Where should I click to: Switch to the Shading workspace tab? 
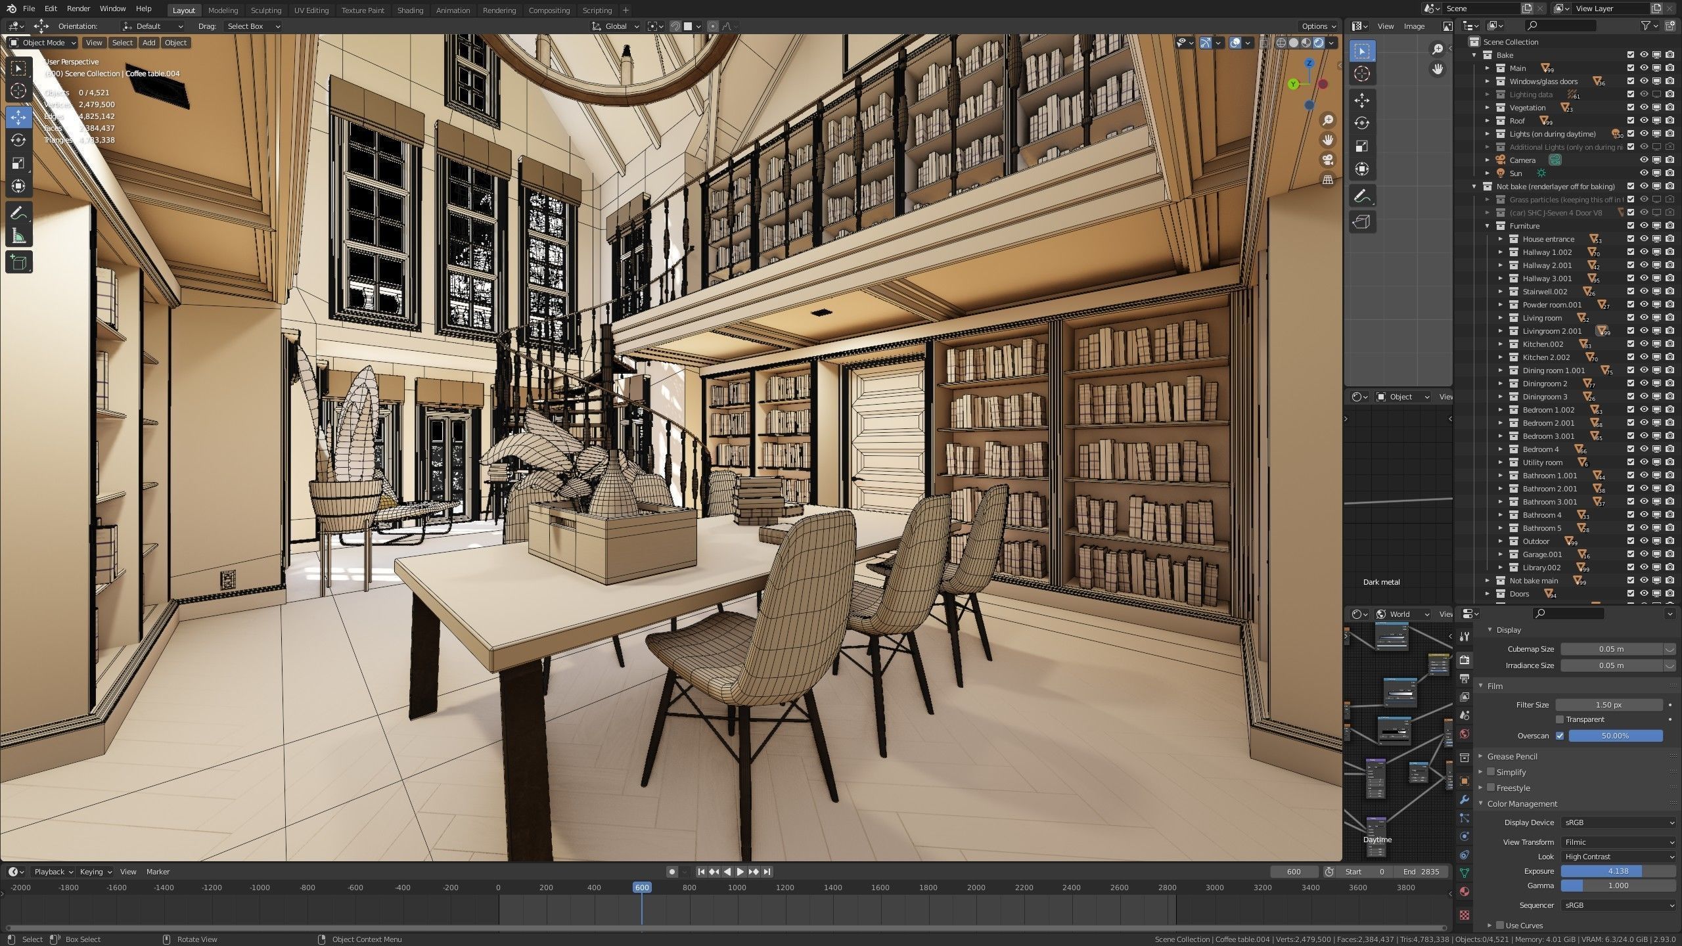click(x=410, y=10)
